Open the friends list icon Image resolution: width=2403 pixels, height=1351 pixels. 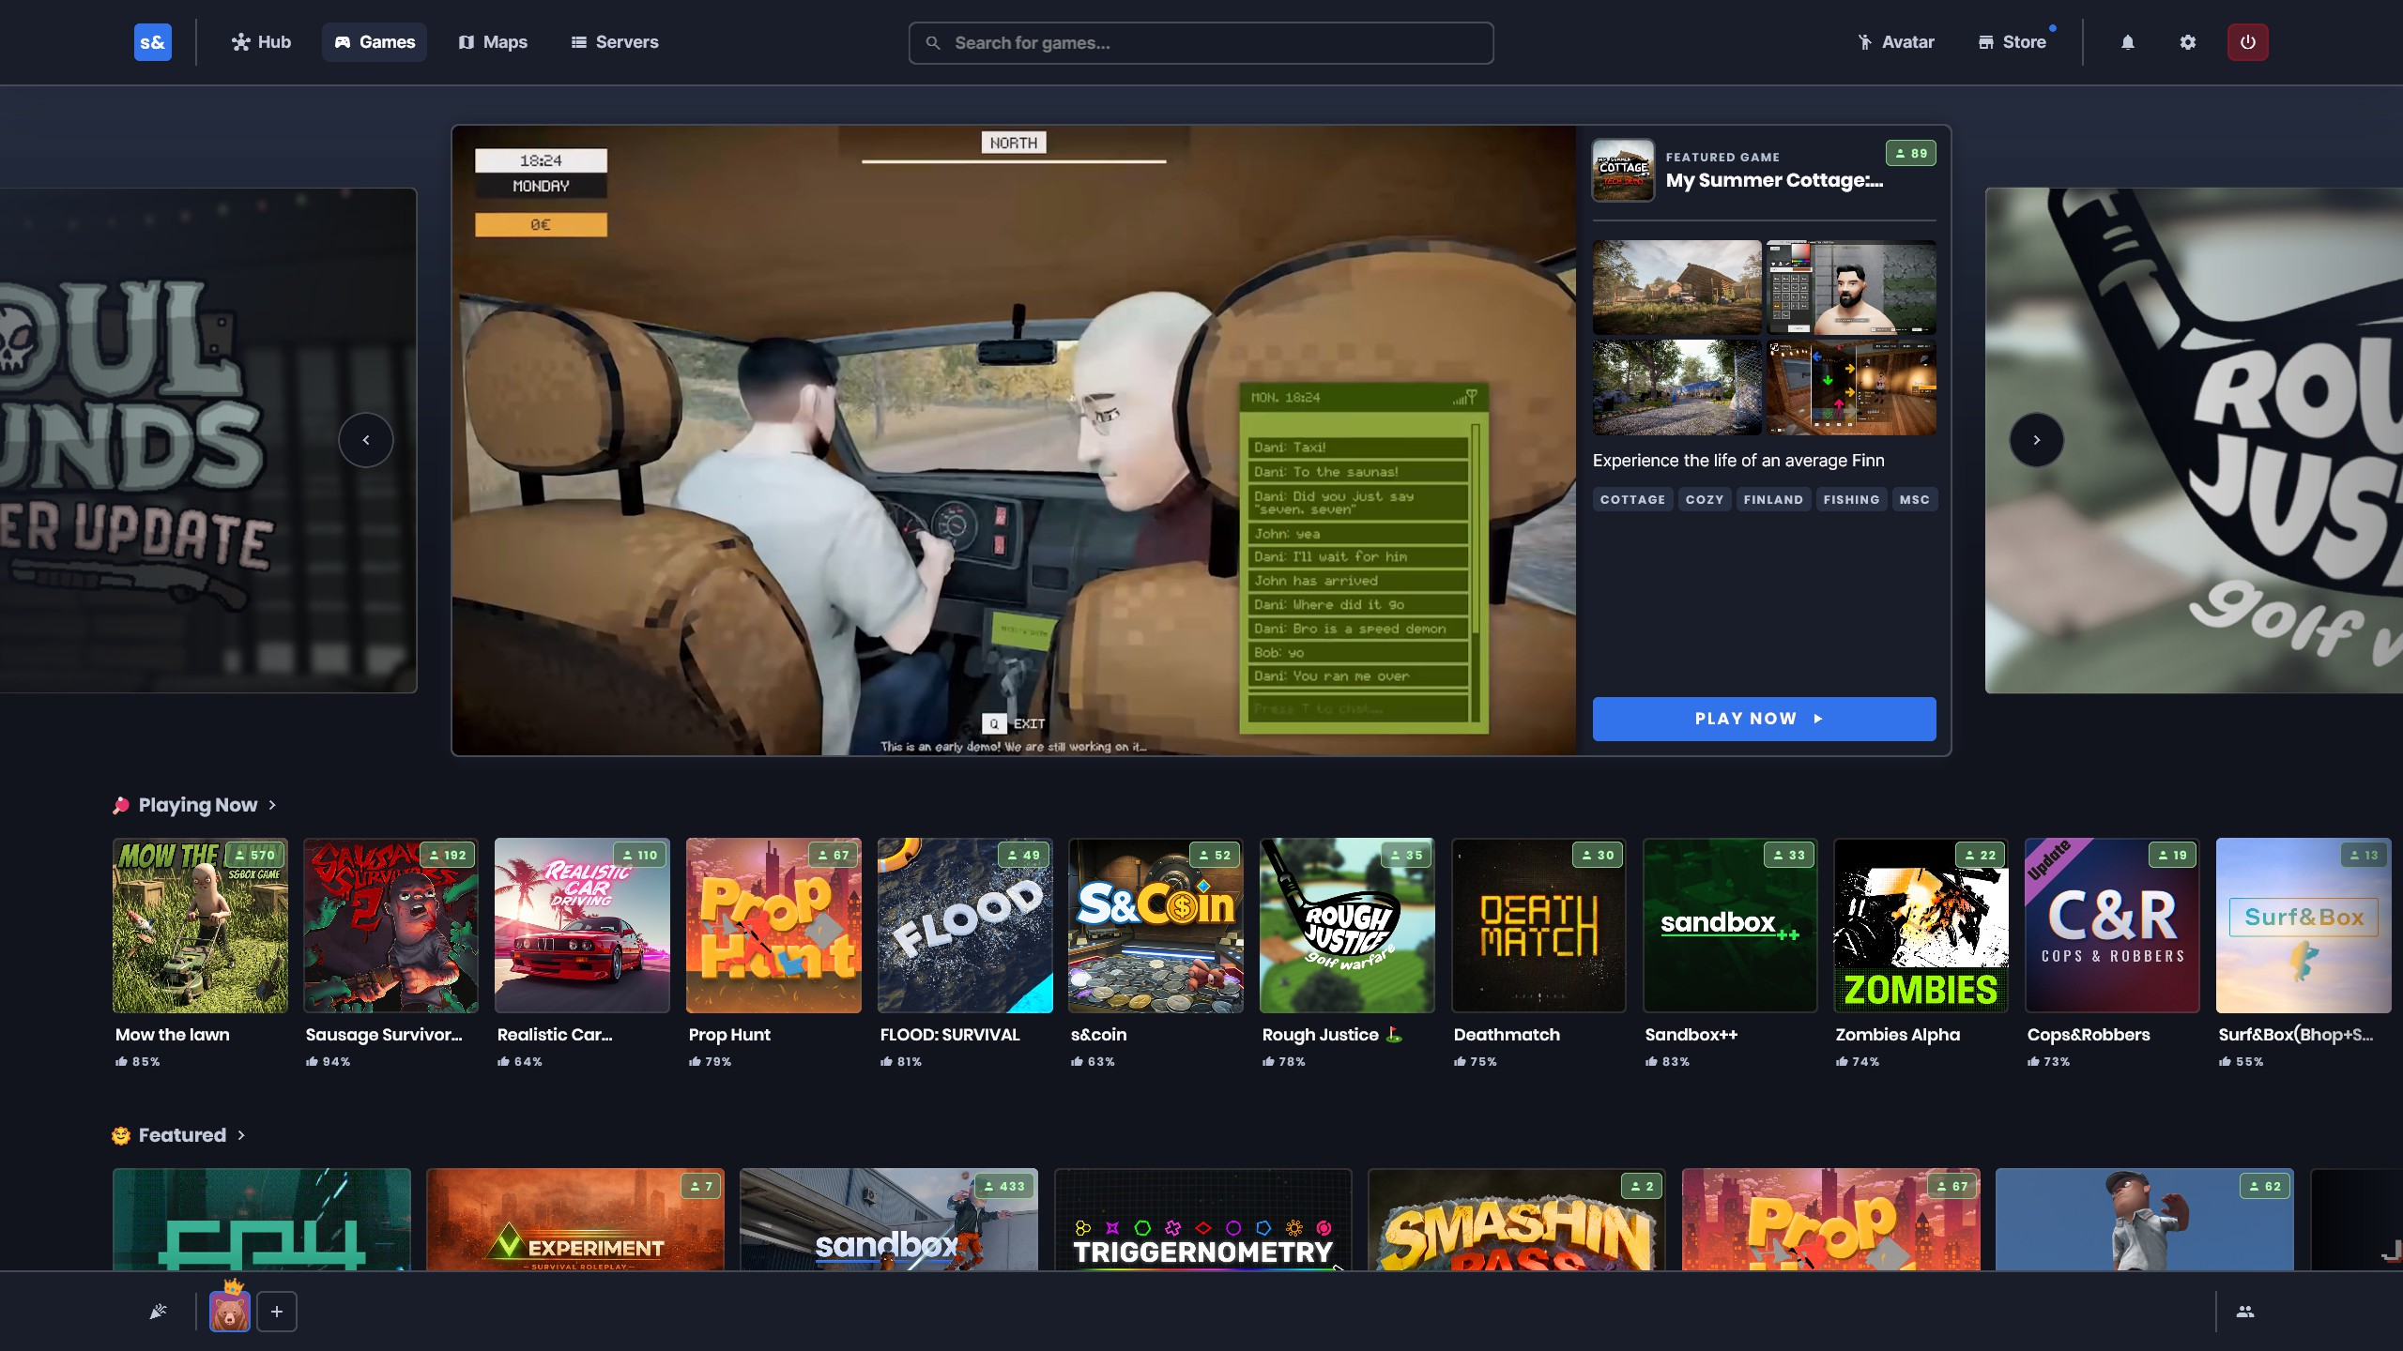point(2244,1312)
